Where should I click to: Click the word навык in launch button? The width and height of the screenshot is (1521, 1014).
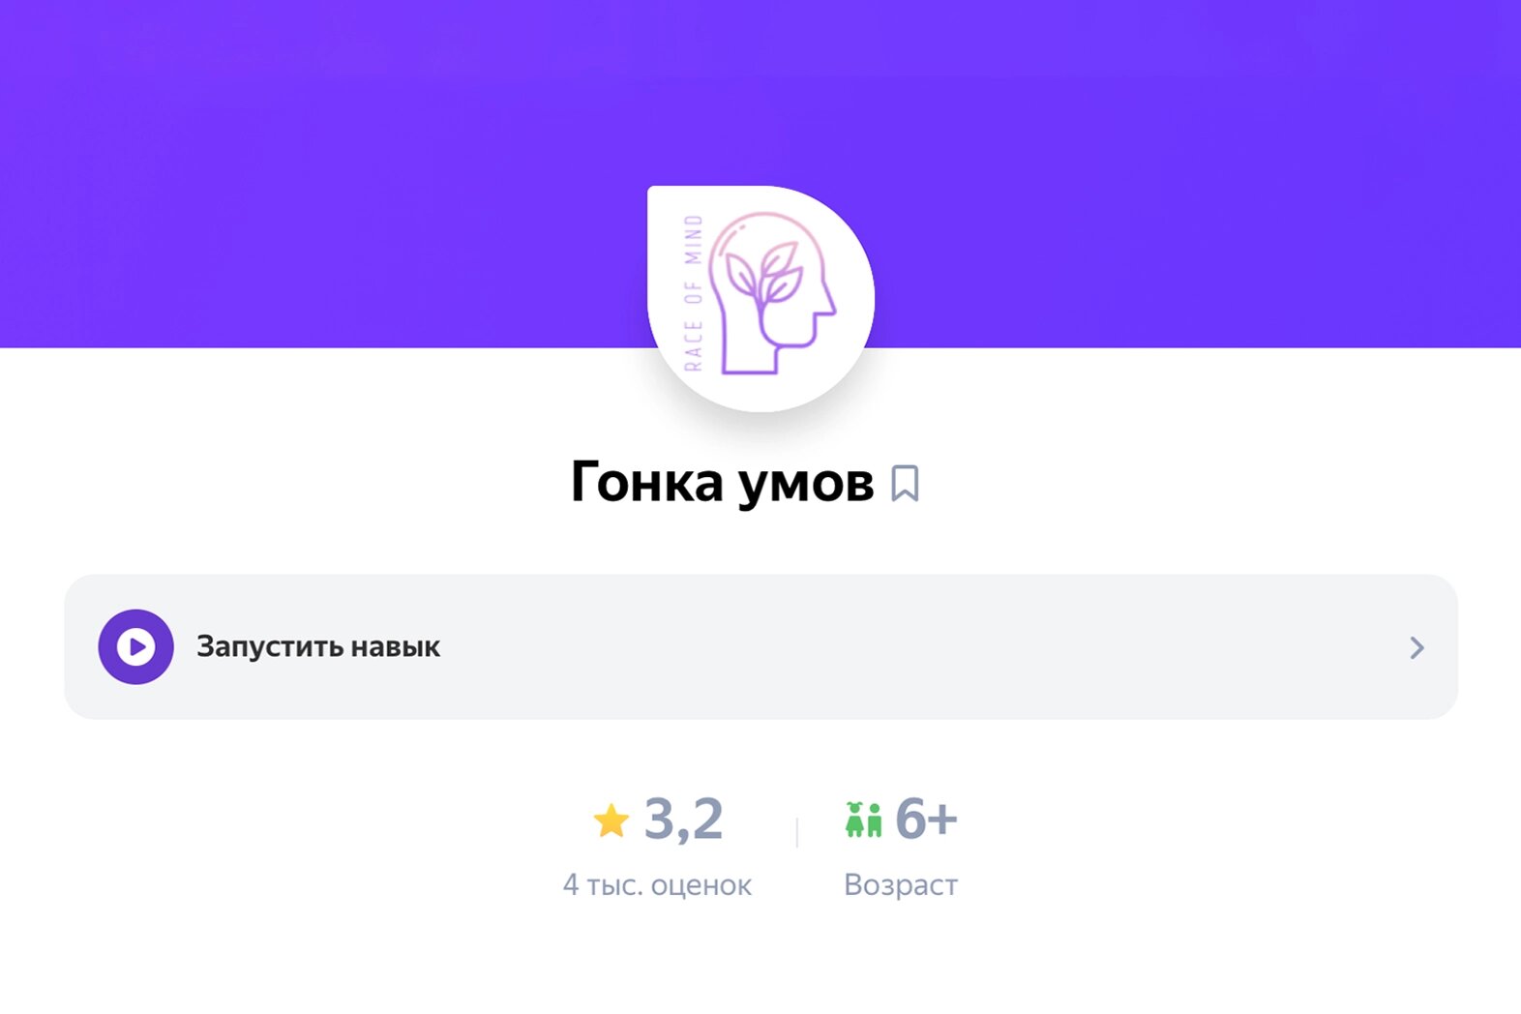click(x=395, y=646)
